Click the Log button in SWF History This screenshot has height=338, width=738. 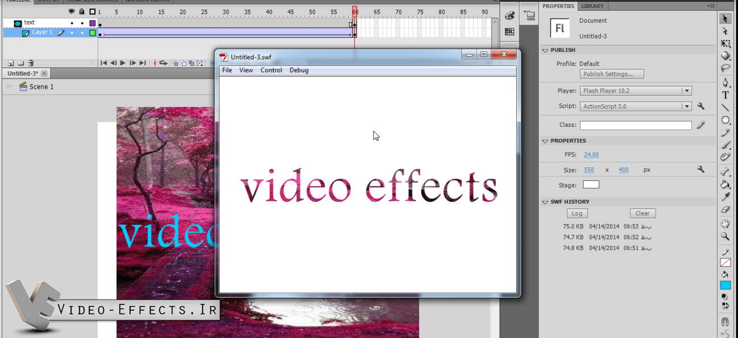[x=577, y=213]
